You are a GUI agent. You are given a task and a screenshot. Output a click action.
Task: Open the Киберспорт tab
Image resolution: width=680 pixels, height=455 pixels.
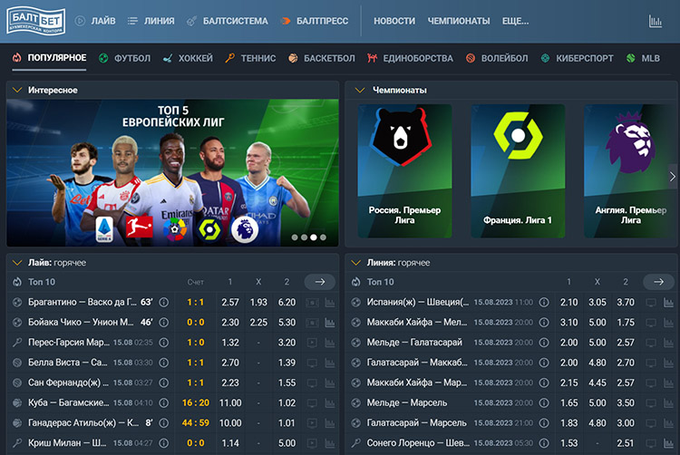578,58
